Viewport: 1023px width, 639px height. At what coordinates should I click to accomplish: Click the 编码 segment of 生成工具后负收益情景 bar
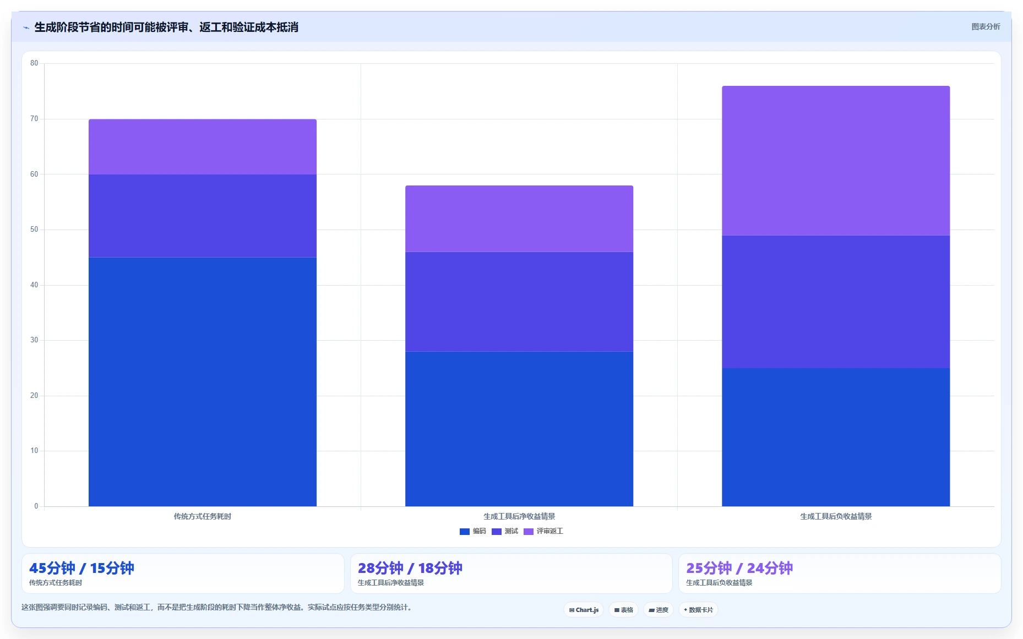pyautogui.click(x=836, y=437)
